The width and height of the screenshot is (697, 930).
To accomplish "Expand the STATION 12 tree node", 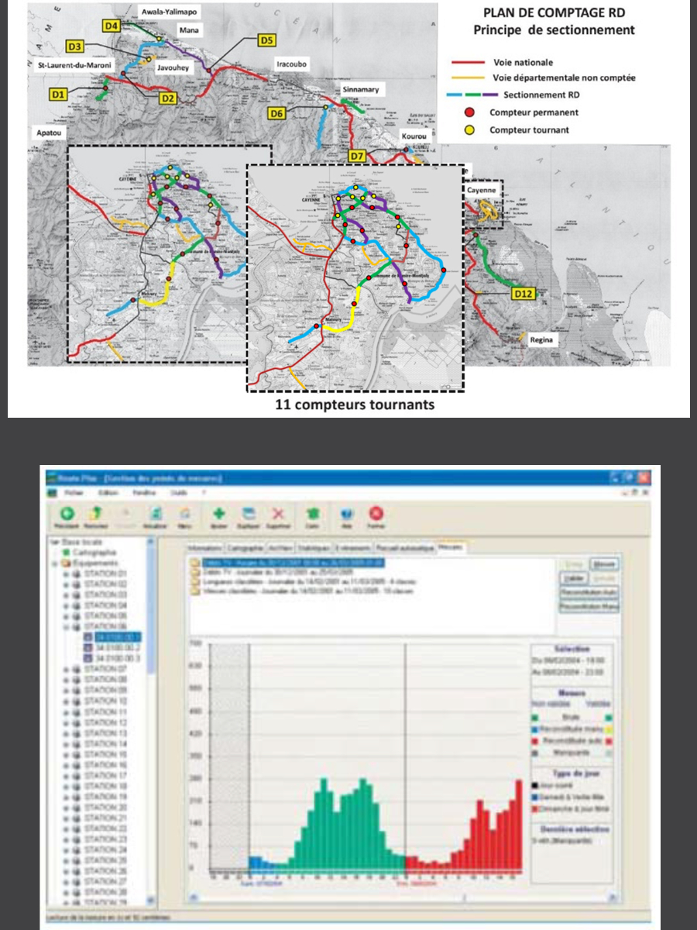I will pos(67,722).
